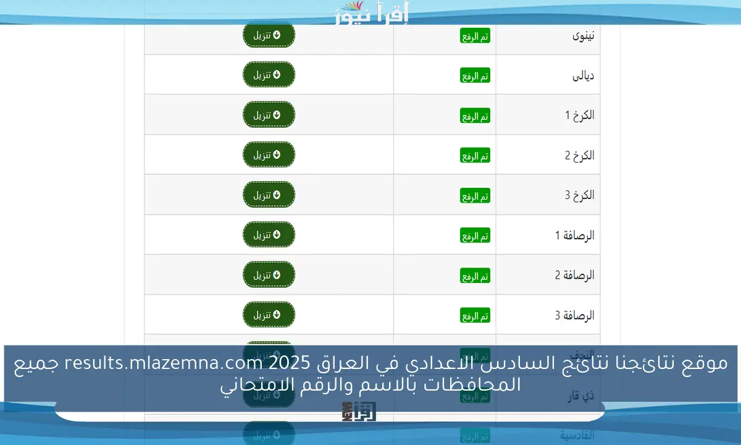Select the الرصافة 3 name cell
The height and width of the screenshot is (445, 741).
[x=548, y=315]
